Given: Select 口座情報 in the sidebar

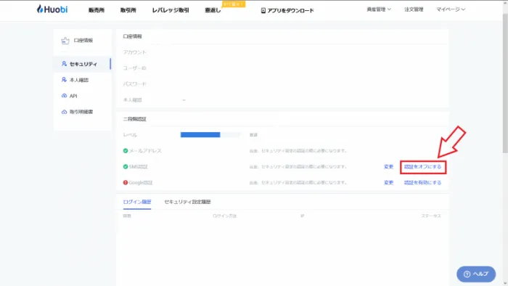Looking at the screenshot, I should click(x=83, y=41).
